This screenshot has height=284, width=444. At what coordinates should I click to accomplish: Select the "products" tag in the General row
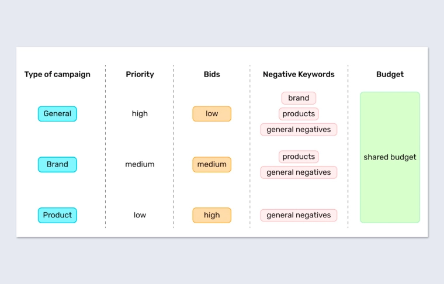pyautogui.click(x=299, y=114)
